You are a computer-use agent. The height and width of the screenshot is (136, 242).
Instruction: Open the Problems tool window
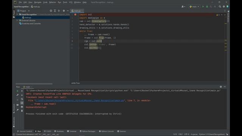[59, 131]
